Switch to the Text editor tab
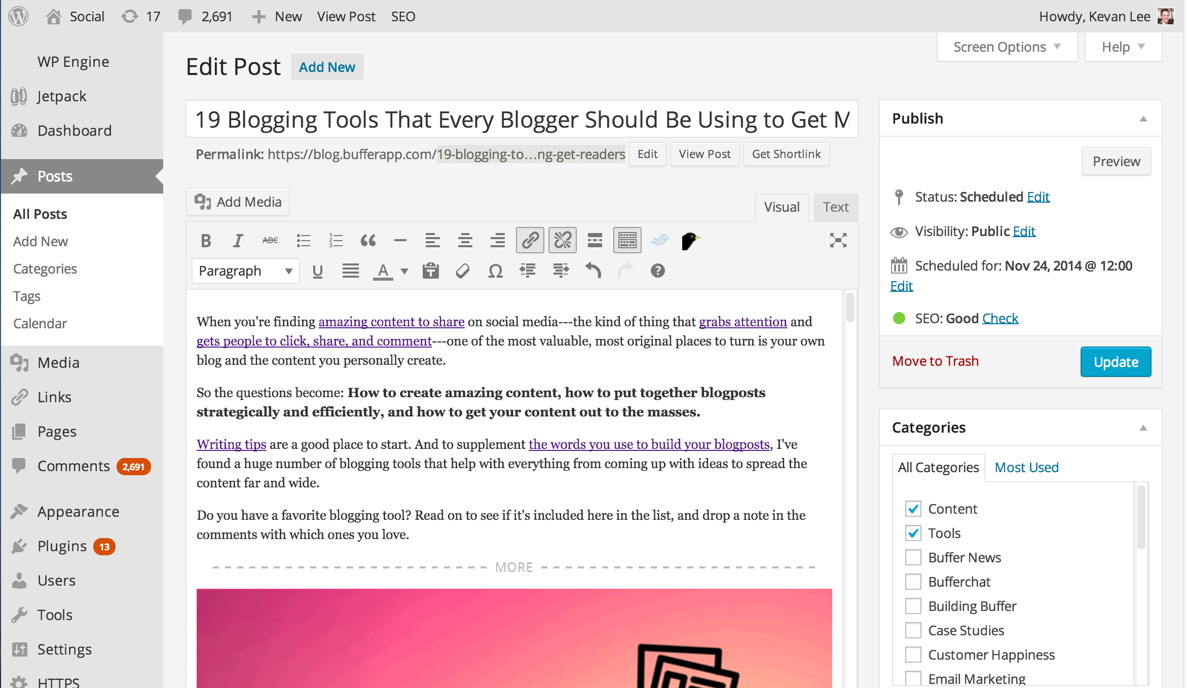1186x688 pixels. pyautogui.click(x=835, y=206)
